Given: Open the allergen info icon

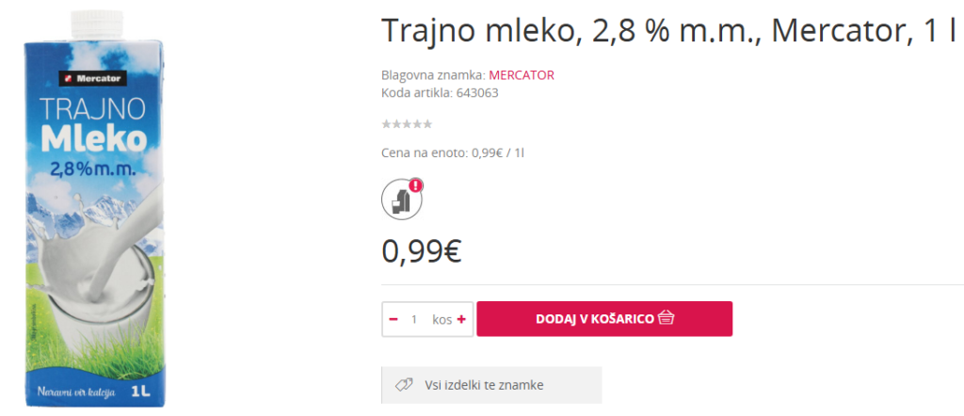Looking at the screenshot, I should point(400,199).
